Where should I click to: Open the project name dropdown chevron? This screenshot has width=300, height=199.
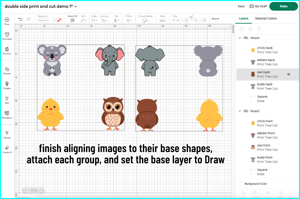pos(76,7)
